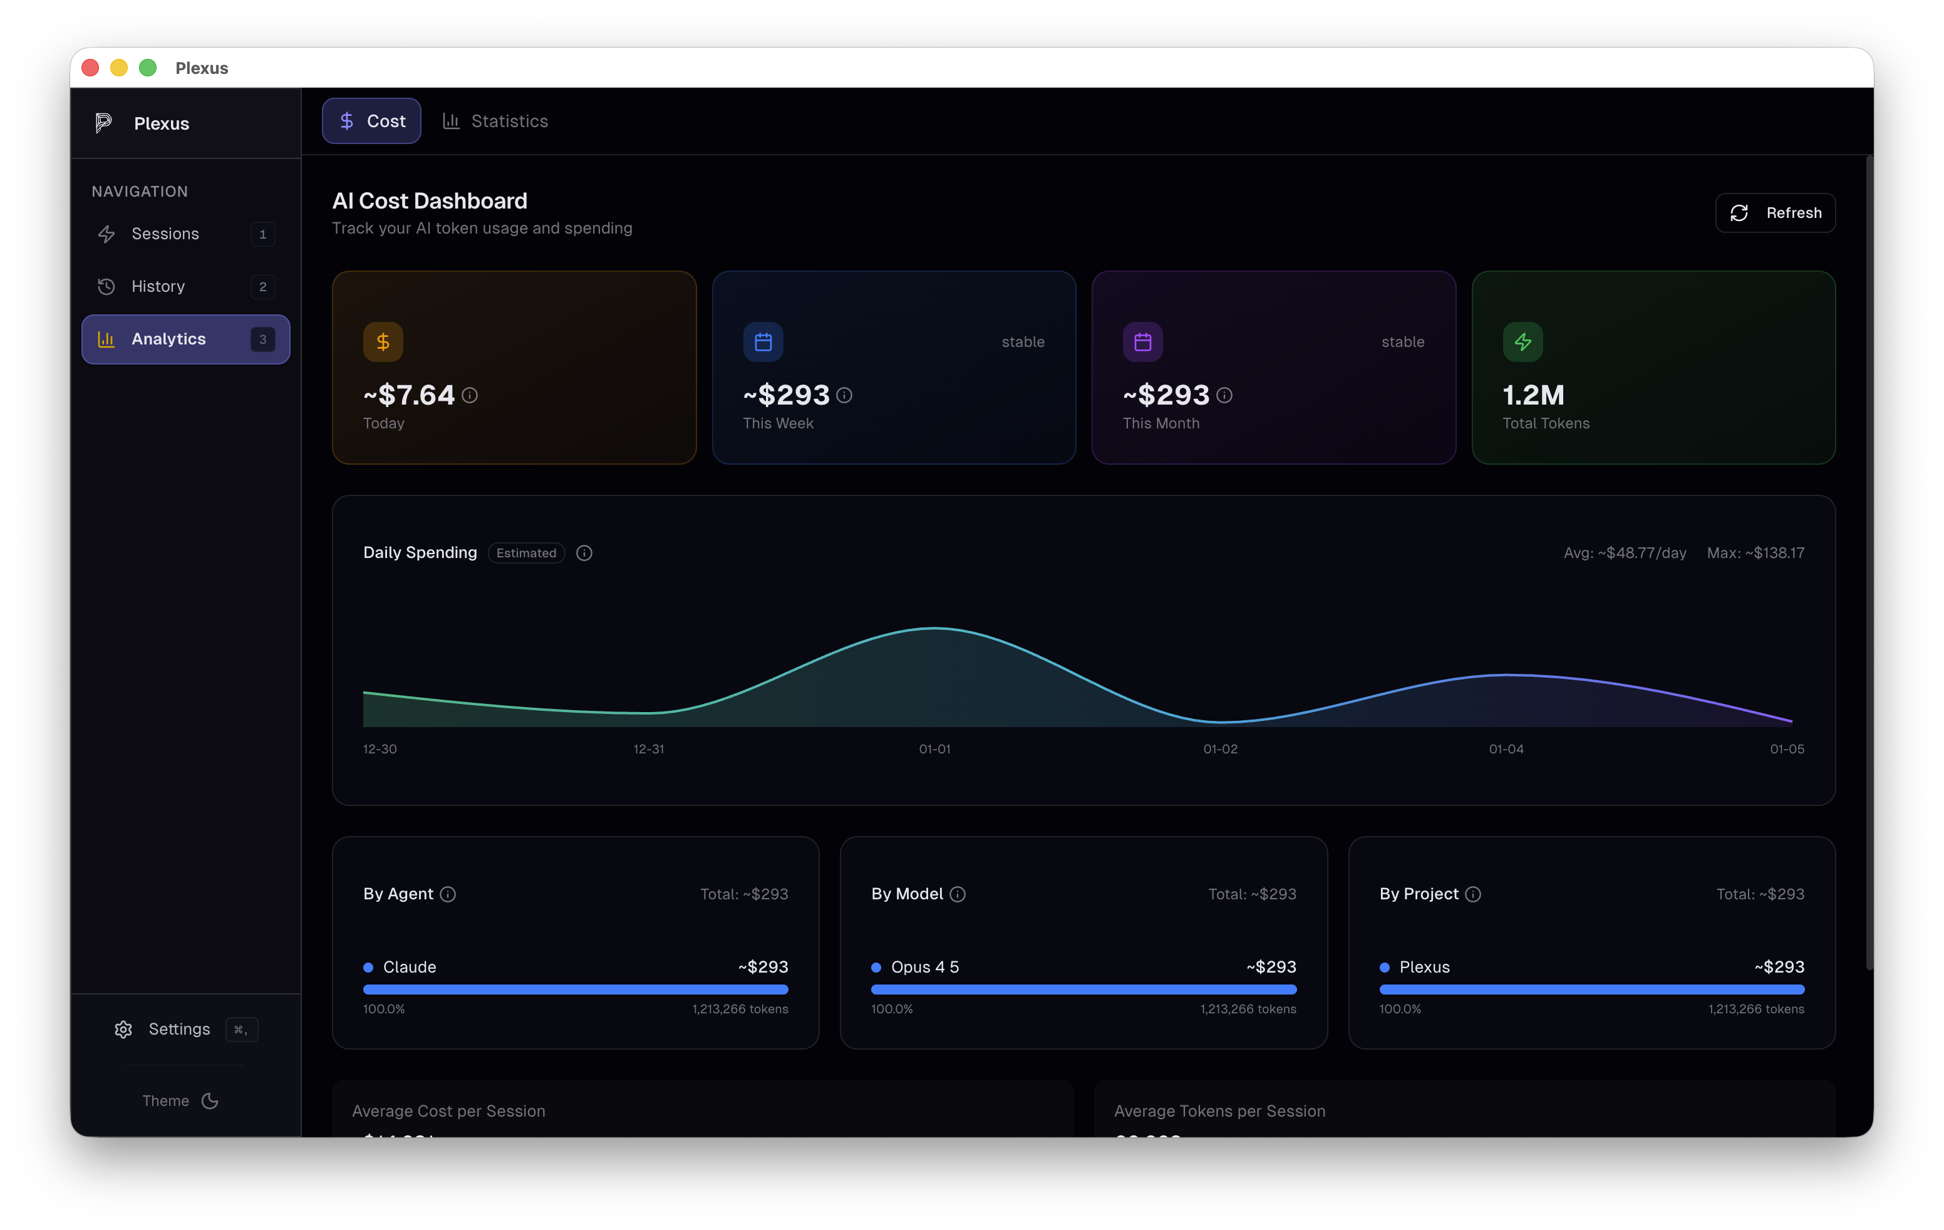1944x1230 pixels.
Task: Click the calendar icon on This Week card
Action: (x=762, y=341)
